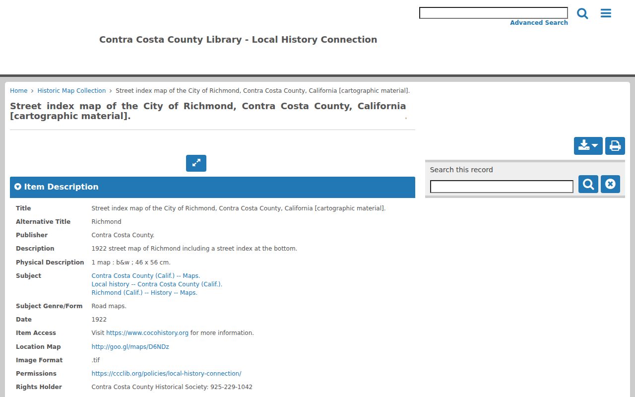Screen dimensions: 635x397
Task: Click the Publisher value 'Contra Costa County.'
Action: tap(123, 235)
